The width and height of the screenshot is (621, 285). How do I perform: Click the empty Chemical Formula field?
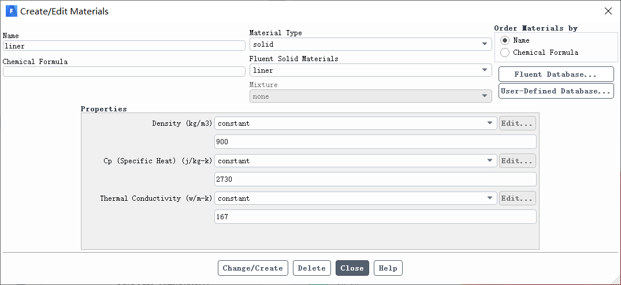(124, 72)
